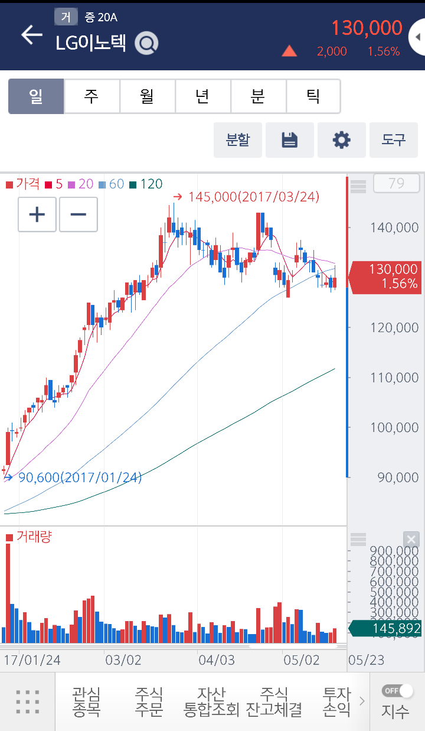Open 자산 통합조회 asset overview menu
Image resolution: width=425 pixels, height=731 pixels.
pyautogui.click(x=211, y=701)
